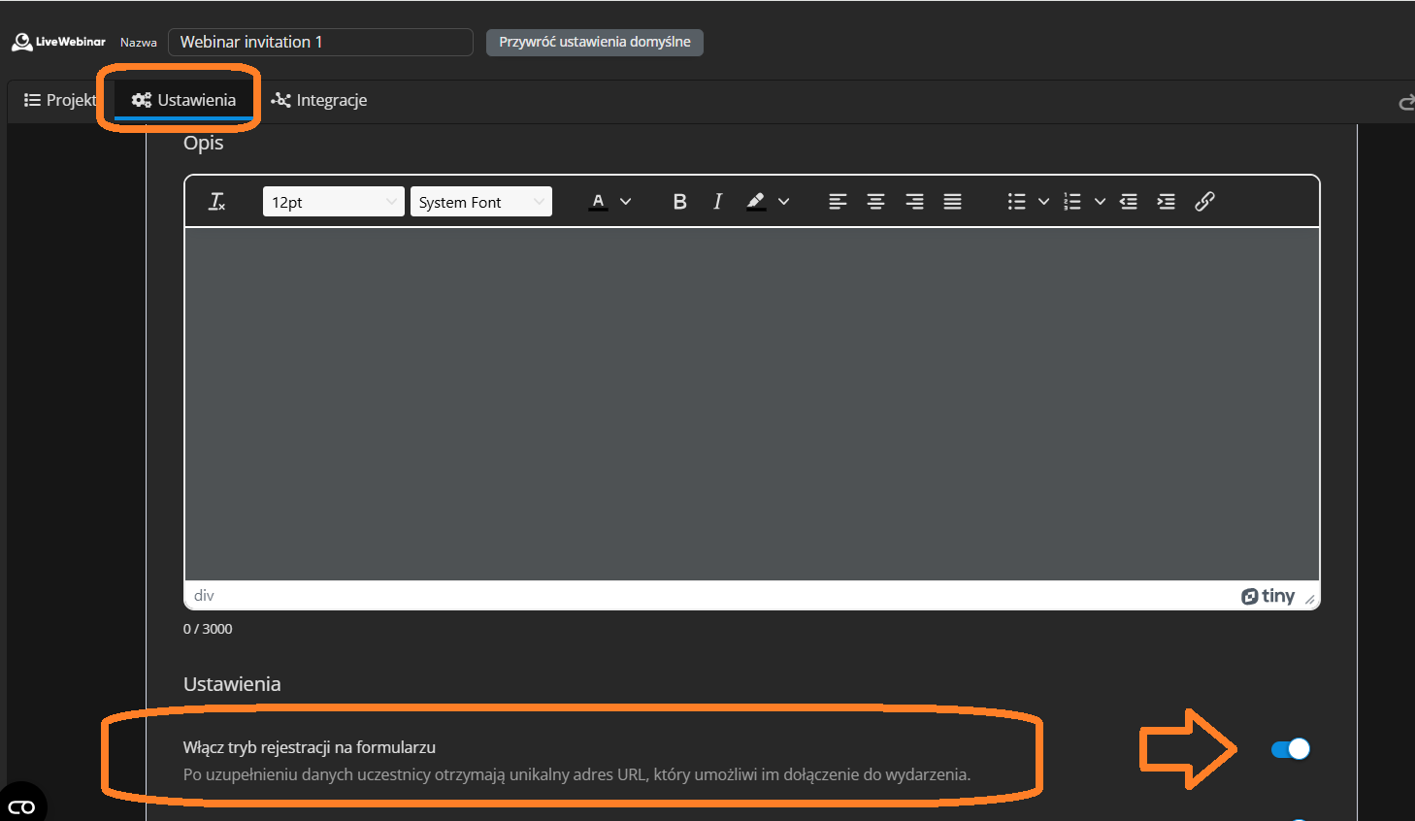Open the Integracje tab
This screenshot has height=821, width=1415.
[319, 100]
